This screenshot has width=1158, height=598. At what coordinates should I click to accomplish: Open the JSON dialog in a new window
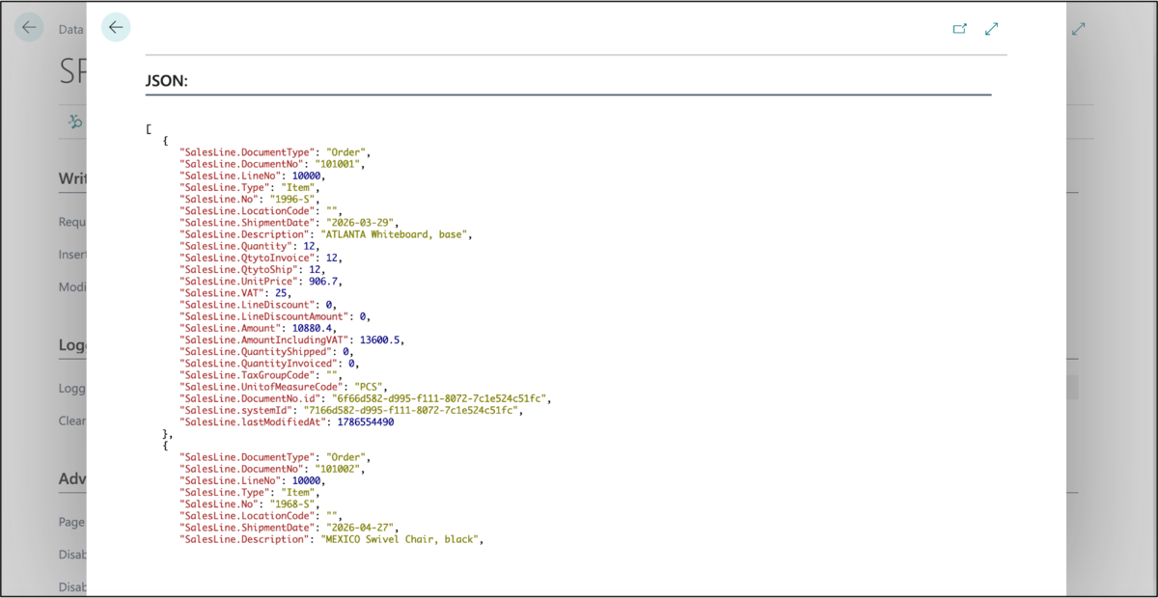tap(959, 29)
